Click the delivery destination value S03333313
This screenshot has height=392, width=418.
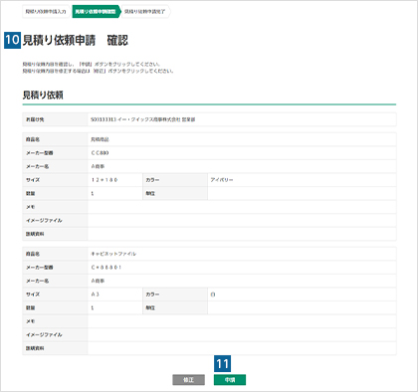143,119
